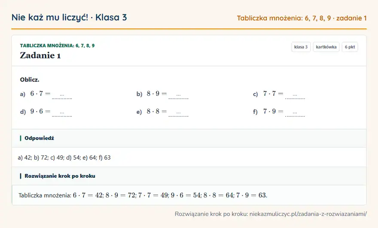Click the expression '6 · 7 =' in item a)
The image size is (378, 228).
click(40, 94)
